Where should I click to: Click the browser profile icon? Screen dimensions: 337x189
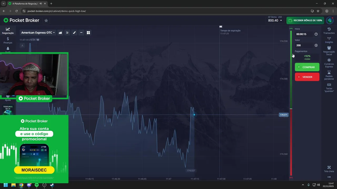327,11
